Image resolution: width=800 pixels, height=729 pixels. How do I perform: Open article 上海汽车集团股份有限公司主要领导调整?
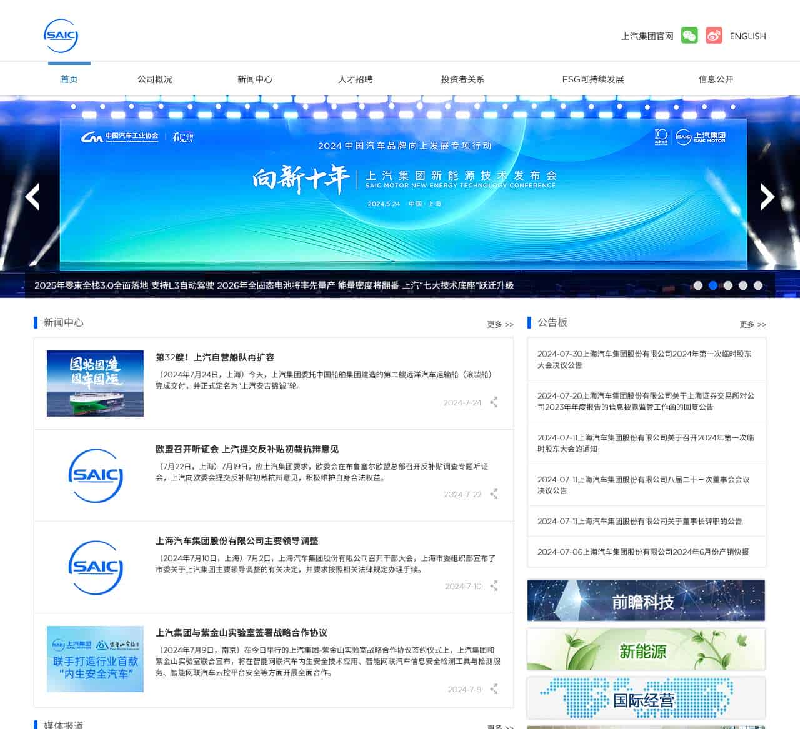237,541
